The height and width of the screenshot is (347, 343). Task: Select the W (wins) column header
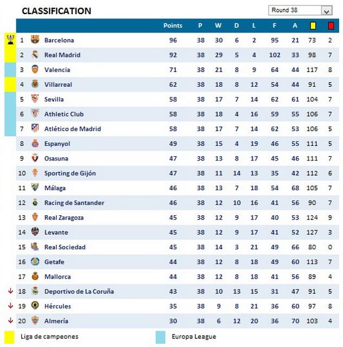(x=218, y=25)
